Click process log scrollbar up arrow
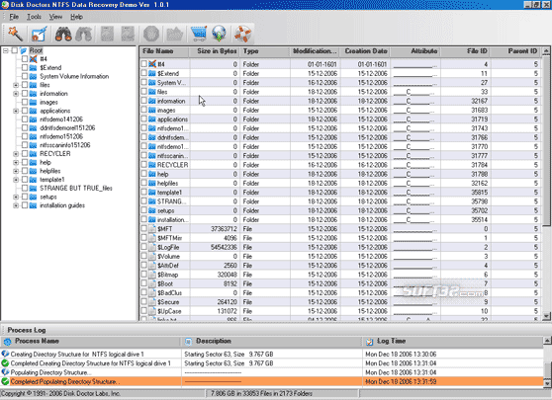This screenshot has width=552, height=400. pyautogui.click(x=547, y=340)
